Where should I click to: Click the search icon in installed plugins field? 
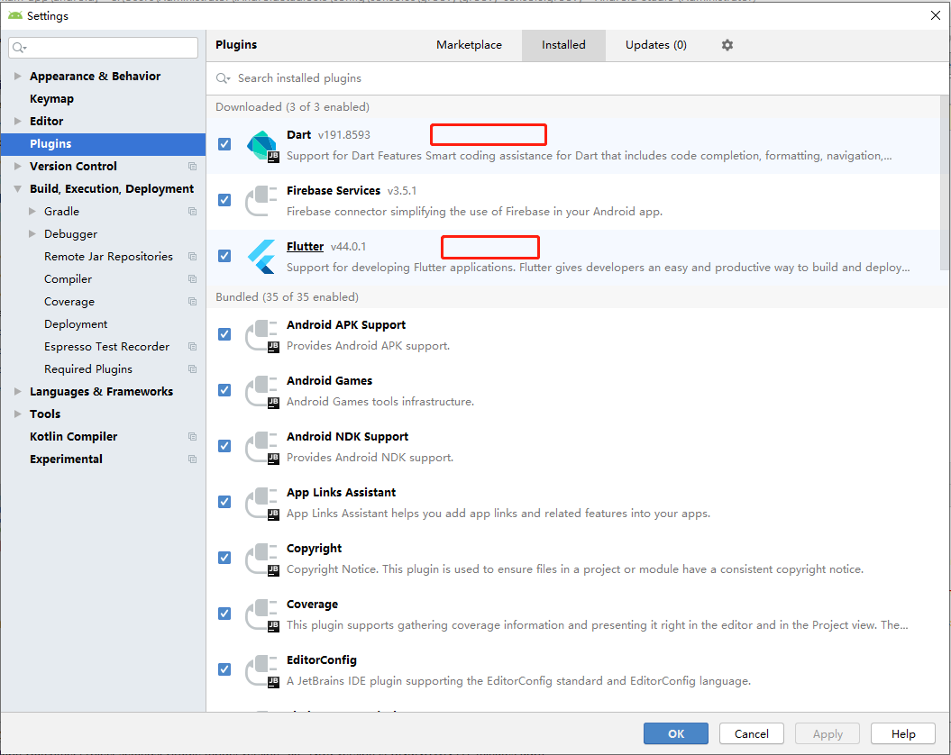tap(223, 78)
